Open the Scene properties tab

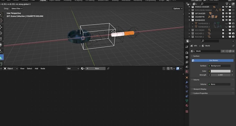(x=187, y=67)
